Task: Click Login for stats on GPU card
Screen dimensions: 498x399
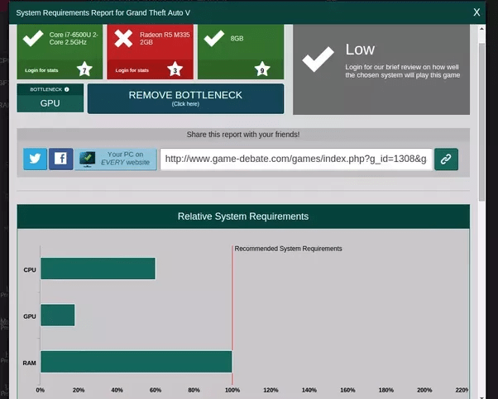Action: tap(132, 70)
